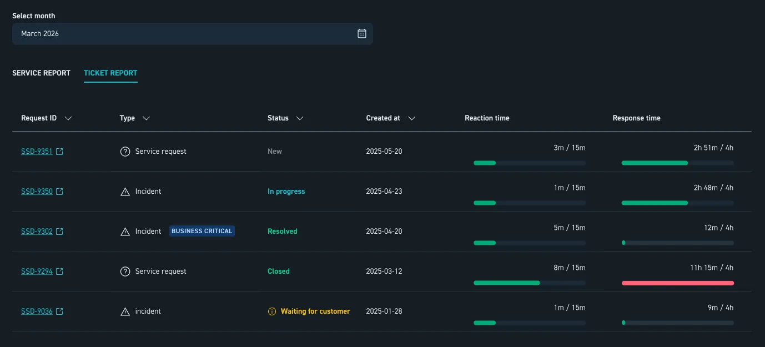The height and width of the screenshot is (347, 765).
Task: Click reaction time bar for SSD-9294
Action: [x=530, y=283]
